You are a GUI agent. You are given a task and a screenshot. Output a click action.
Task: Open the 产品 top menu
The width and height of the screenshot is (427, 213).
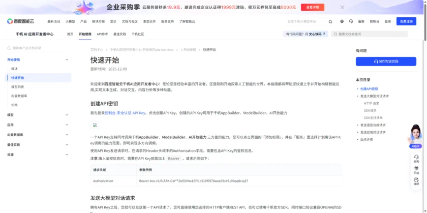[x=83, y=21]
